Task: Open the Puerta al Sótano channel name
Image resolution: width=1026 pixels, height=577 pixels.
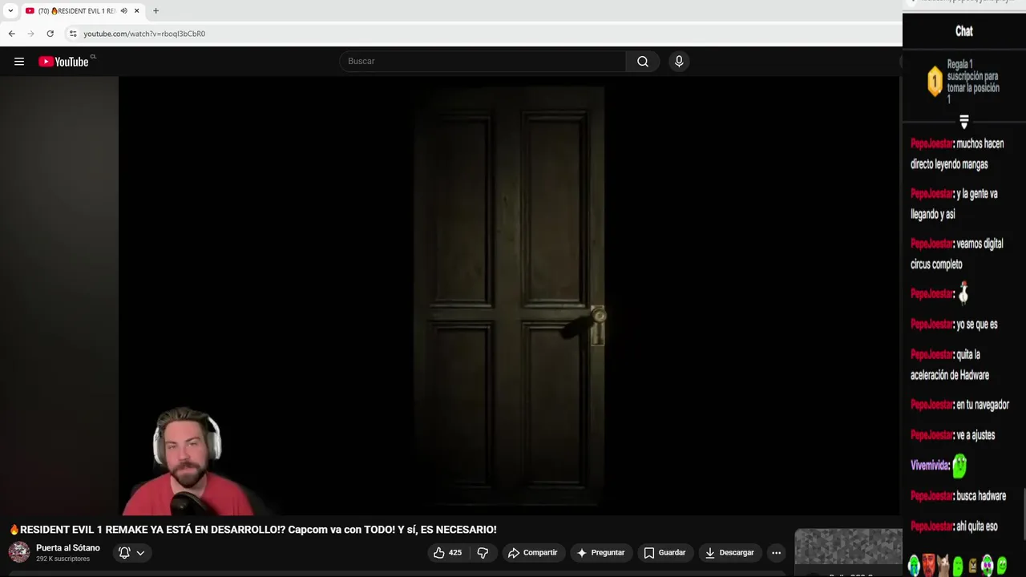Action: coord(68,548)
